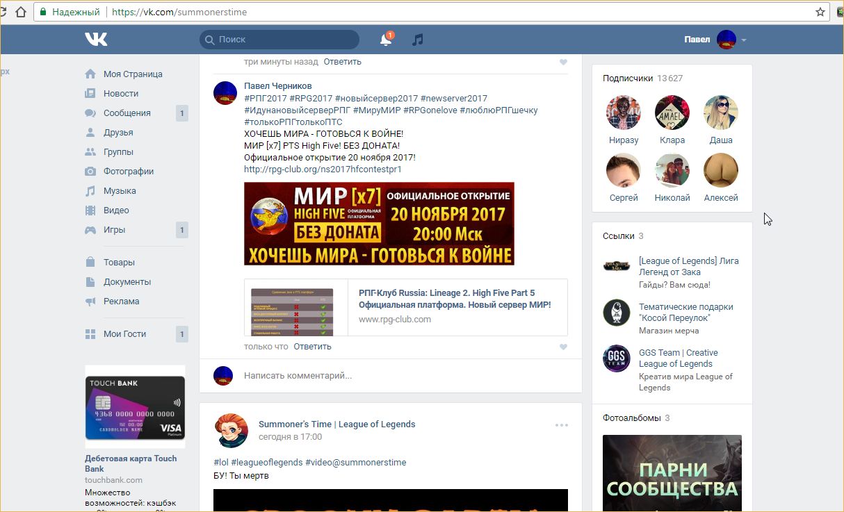Bookmark page with the star icon
The height and width of the screenshot is (512, 844).
820,12
